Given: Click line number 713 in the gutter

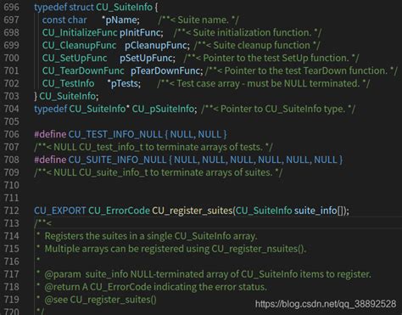Looking at the screenshot, I should point(11,223).
